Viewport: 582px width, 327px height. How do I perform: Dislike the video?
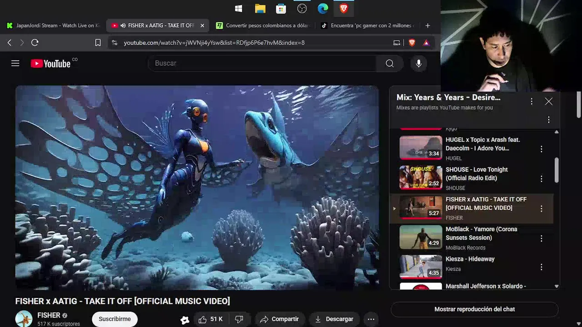(x=239, y=319)
